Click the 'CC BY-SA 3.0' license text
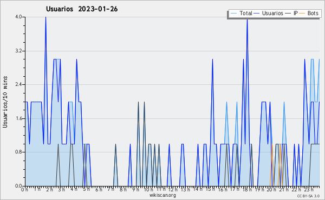This screenshot has height=200, width=325. (x=308, y=196)
